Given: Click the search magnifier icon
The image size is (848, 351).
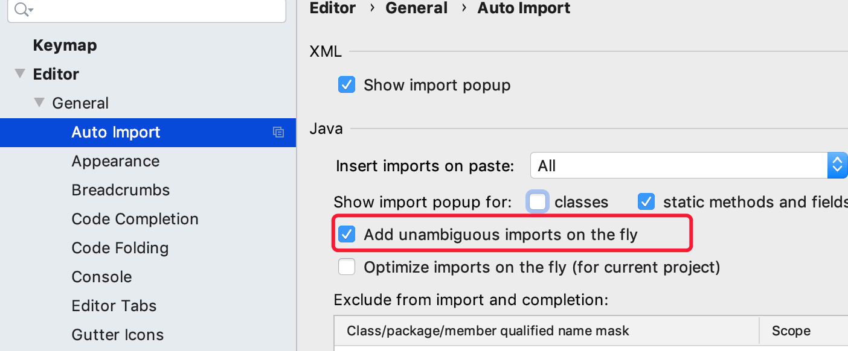Looking at the screenshot, I should coord(22,9).
